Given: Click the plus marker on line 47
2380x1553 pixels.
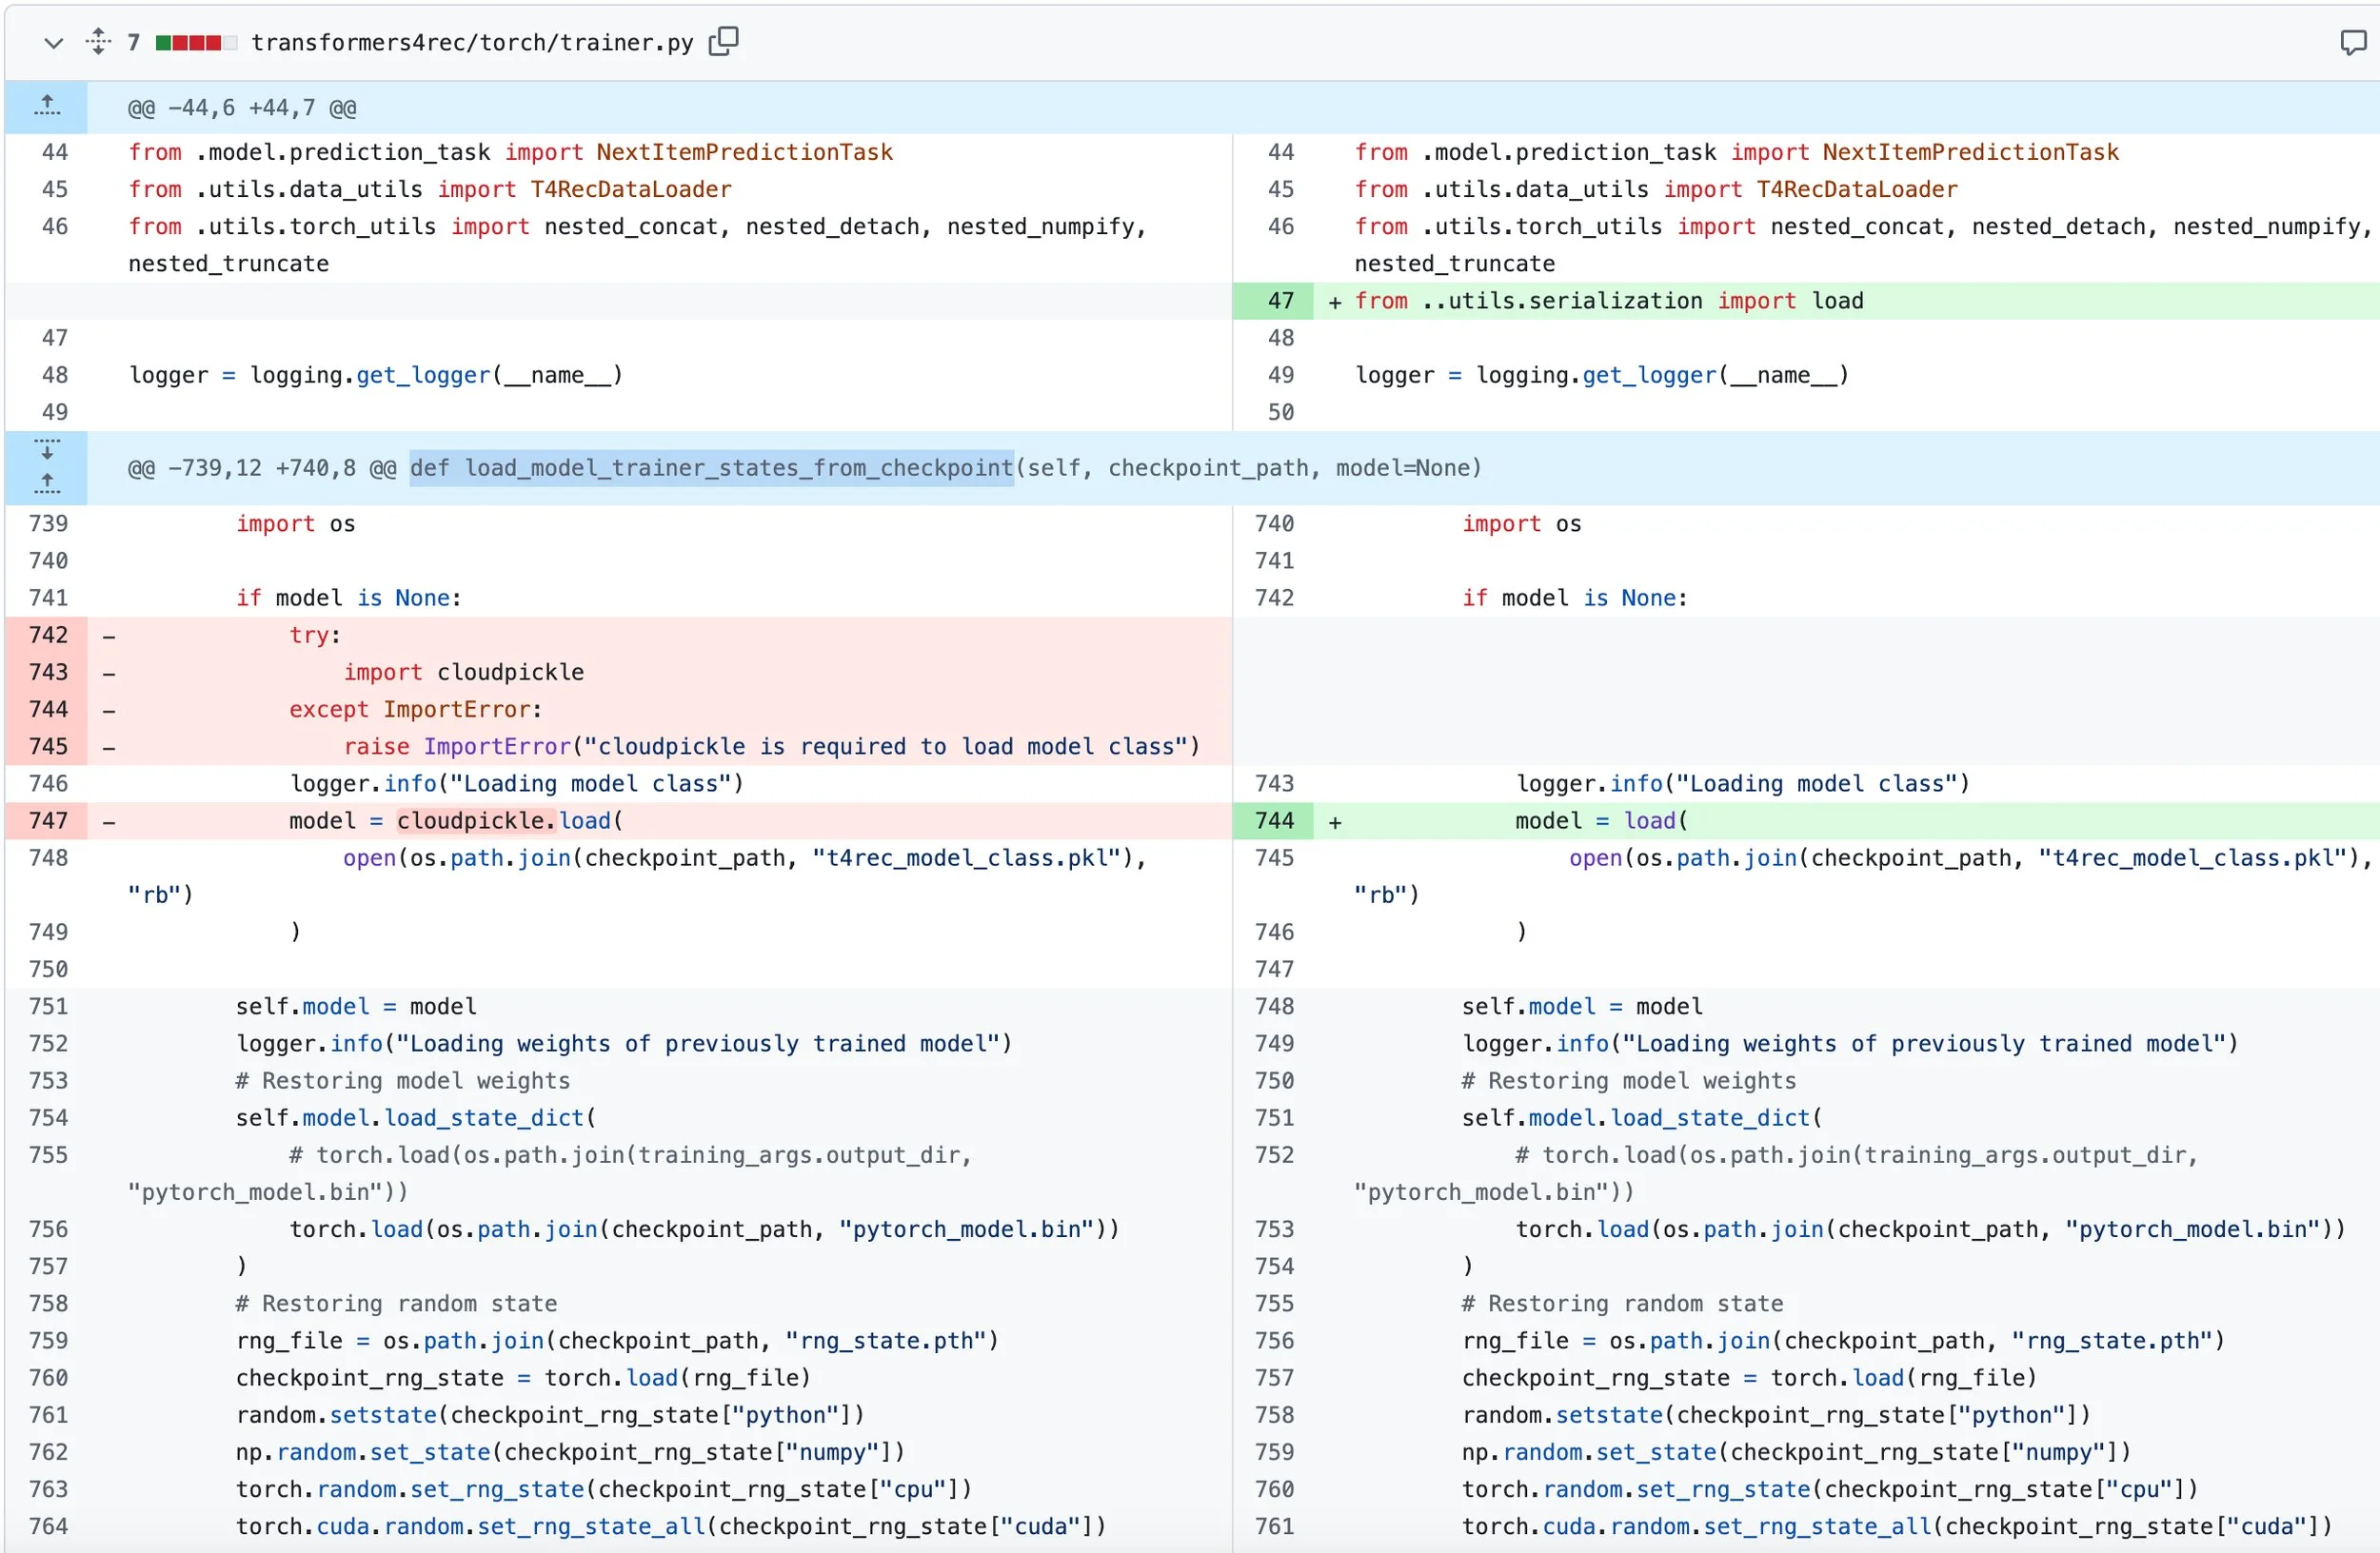Looking at the screenshot, I should tap(1335, 302).
